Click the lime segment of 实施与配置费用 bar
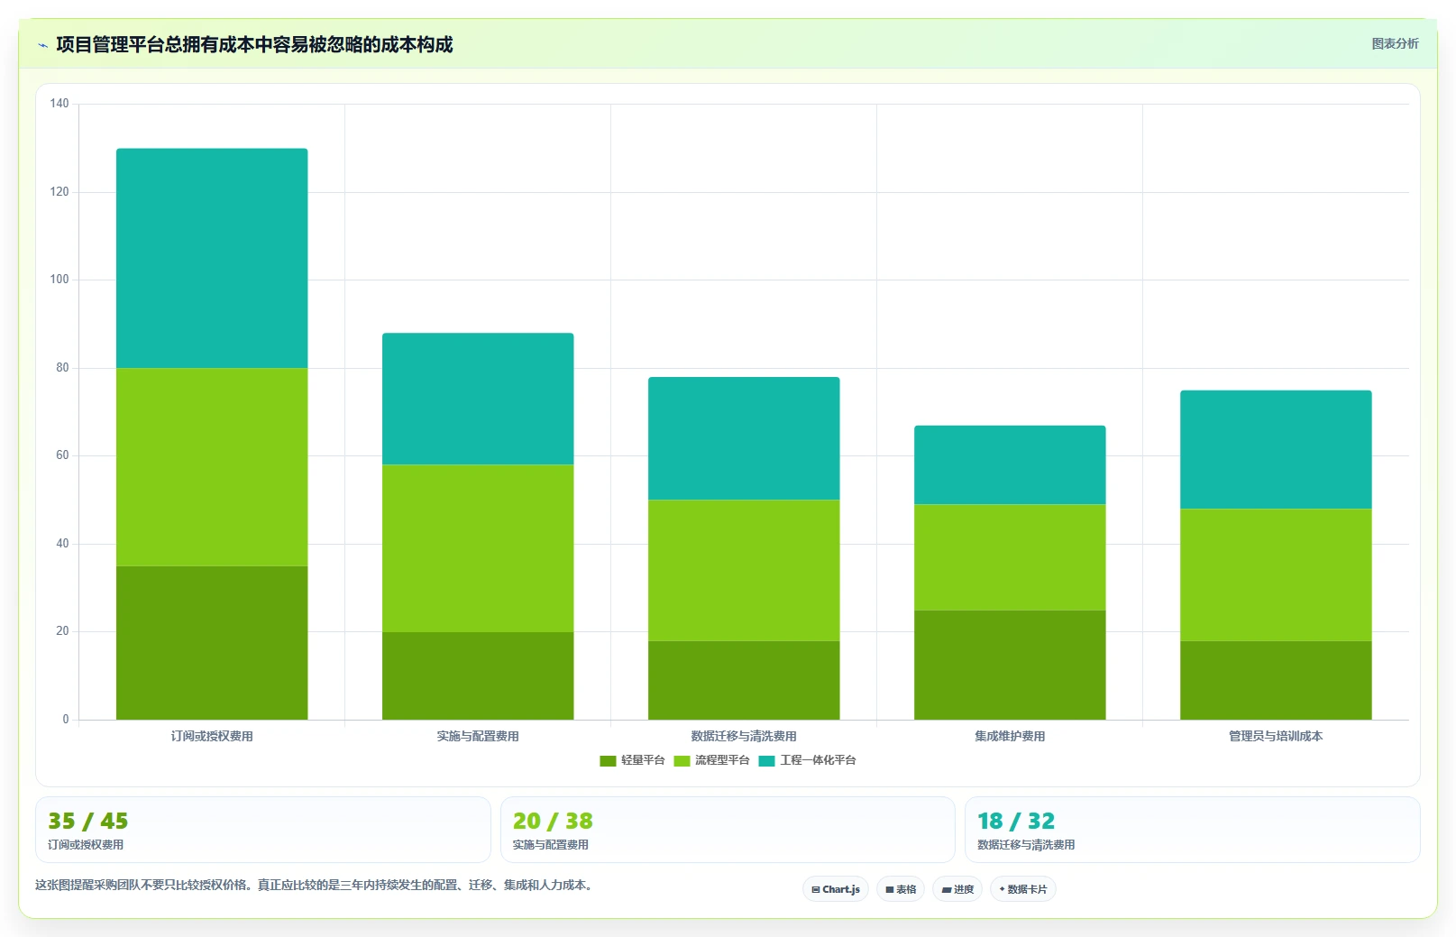 click(478, 548)
